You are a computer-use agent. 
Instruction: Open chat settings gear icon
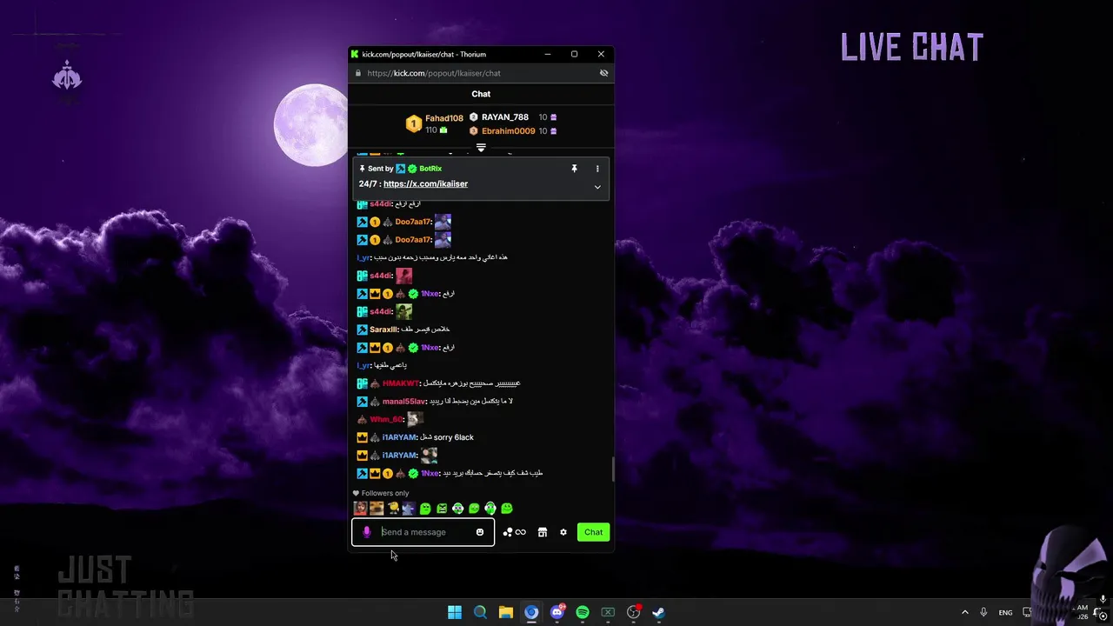563,532
